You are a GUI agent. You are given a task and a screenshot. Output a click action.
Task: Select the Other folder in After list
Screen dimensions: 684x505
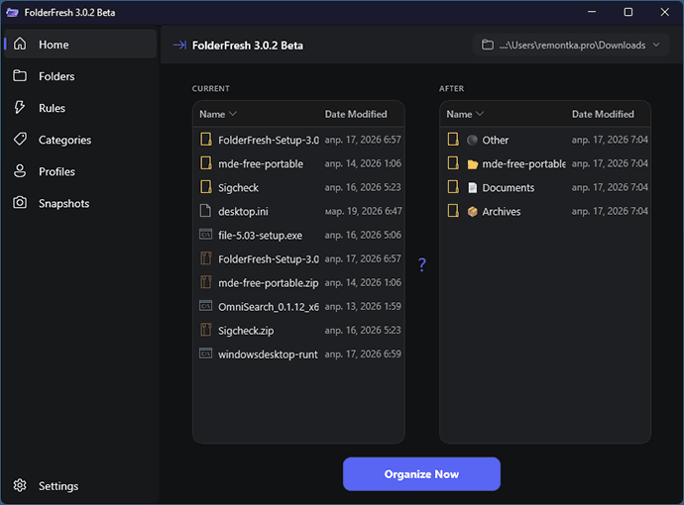(545, 140)
